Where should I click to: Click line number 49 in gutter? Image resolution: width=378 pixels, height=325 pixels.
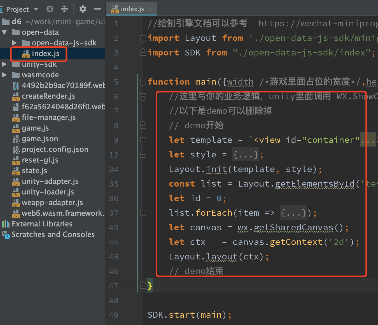(x=114, y=315)
